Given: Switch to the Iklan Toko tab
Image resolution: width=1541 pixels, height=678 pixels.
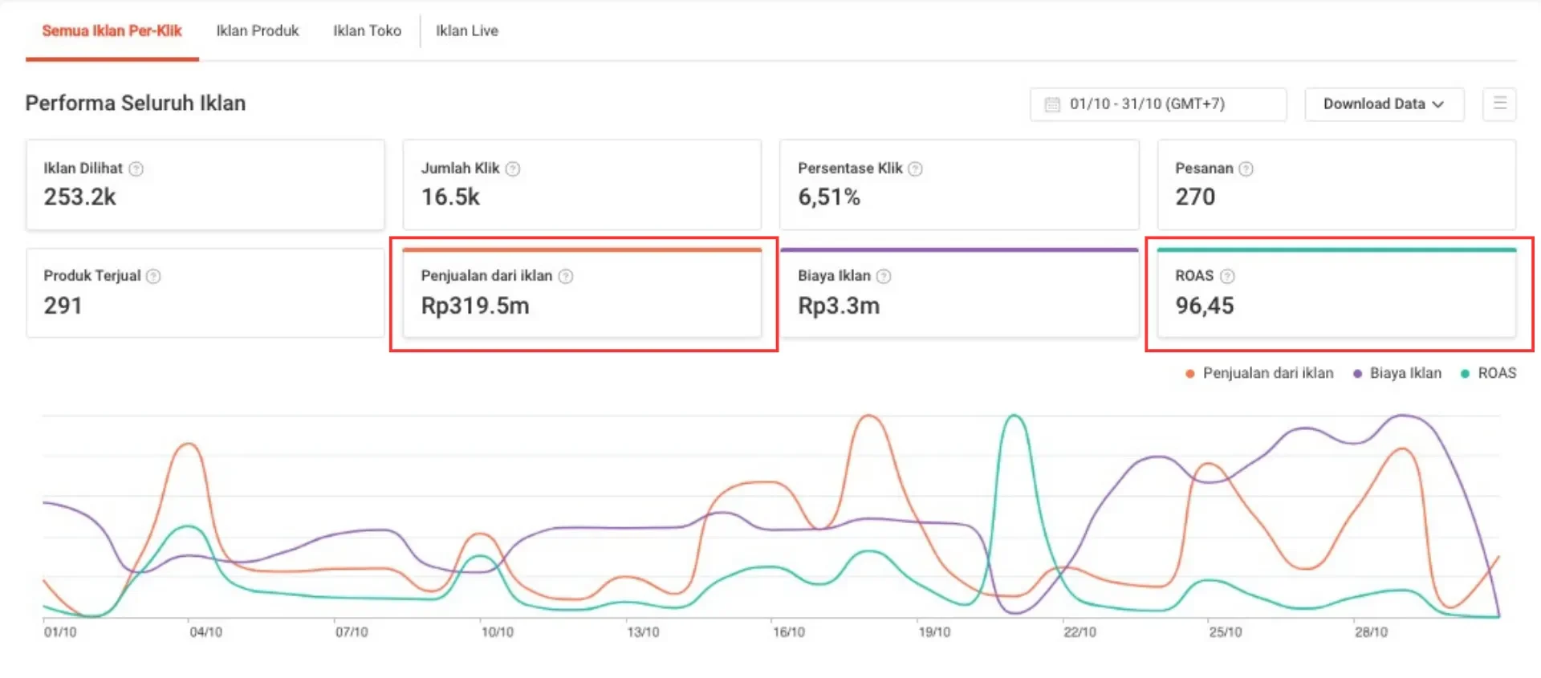Looking at the screenshot, I should coord(367,30).
